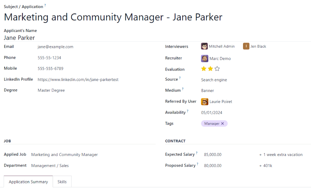Screen dimensions: 311x191
Task: Click Laurie Poiret's avatar icon
Action: (205, 102)
